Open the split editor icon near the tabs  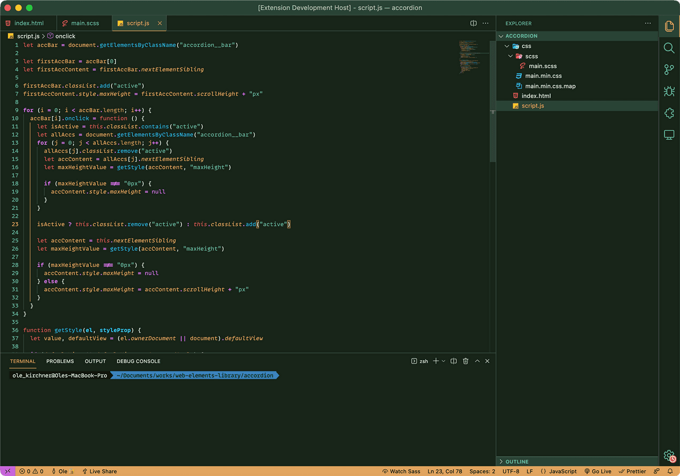tap(473, 23)
